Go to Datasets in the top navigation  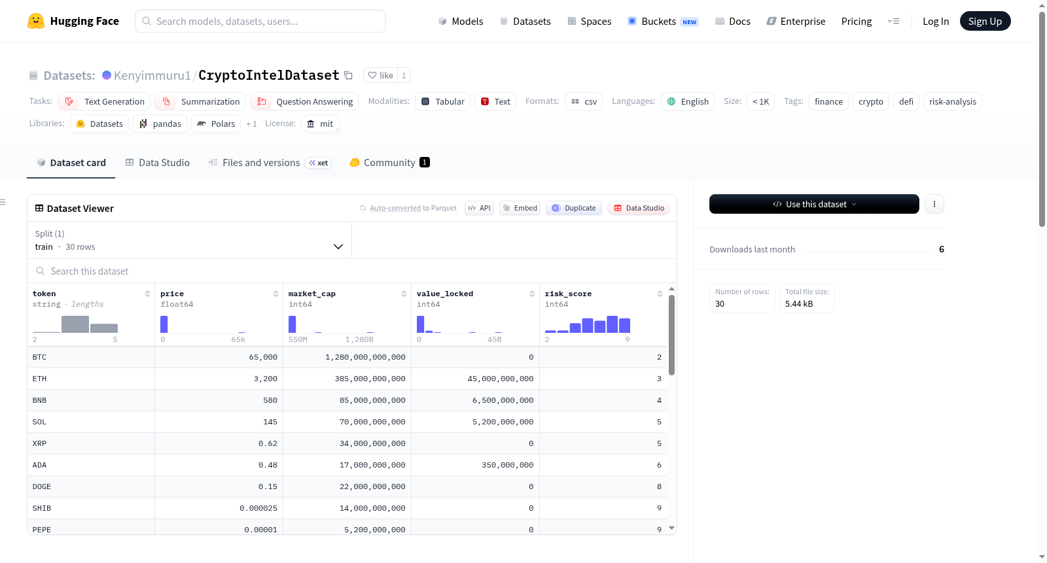(x=525, y=22)
